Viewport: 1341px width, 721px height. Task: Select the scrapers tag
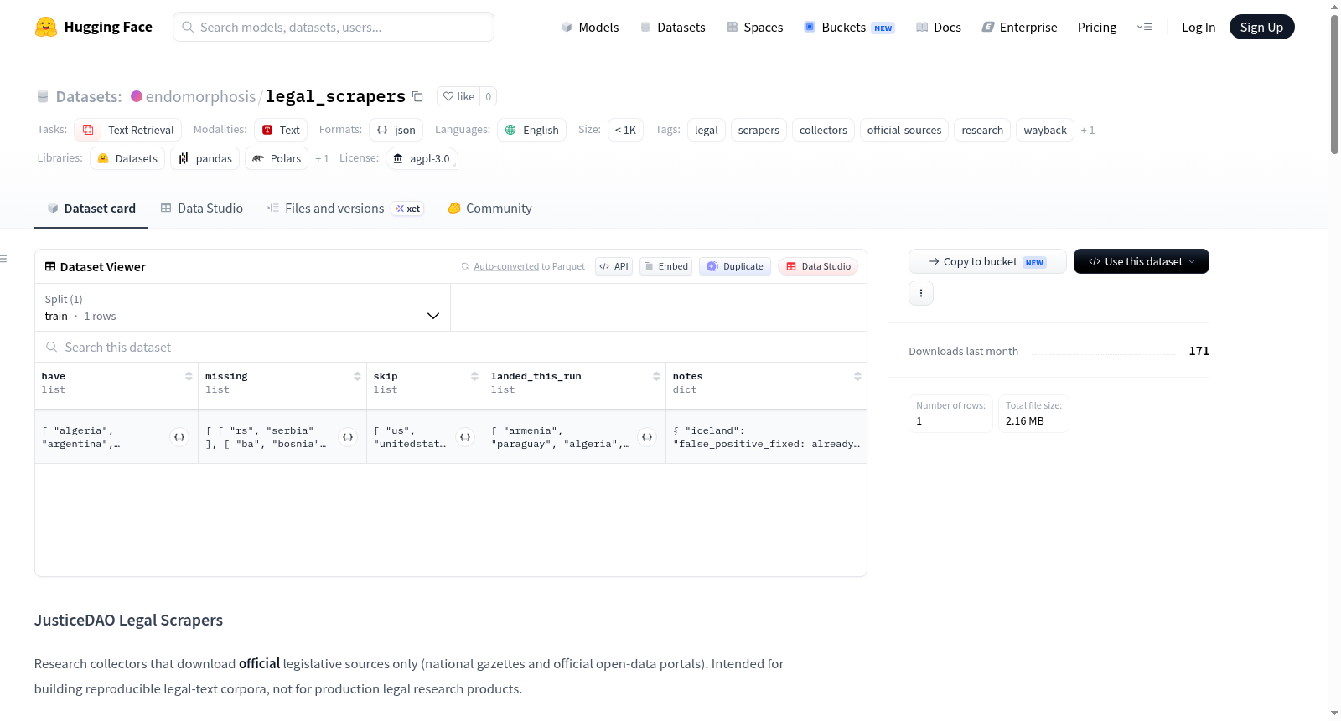click(x=759, y=130)
